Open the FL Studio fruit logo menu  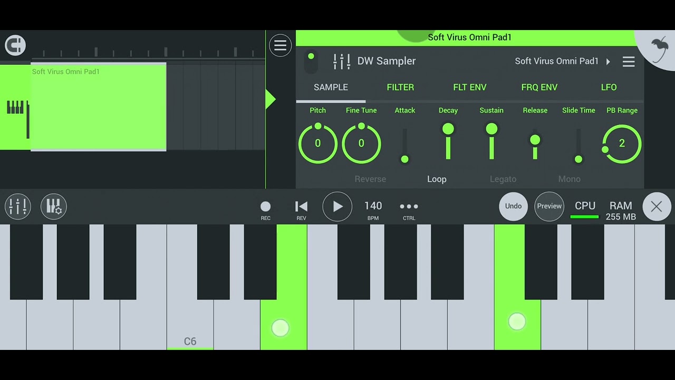click(x=659, y=49)
